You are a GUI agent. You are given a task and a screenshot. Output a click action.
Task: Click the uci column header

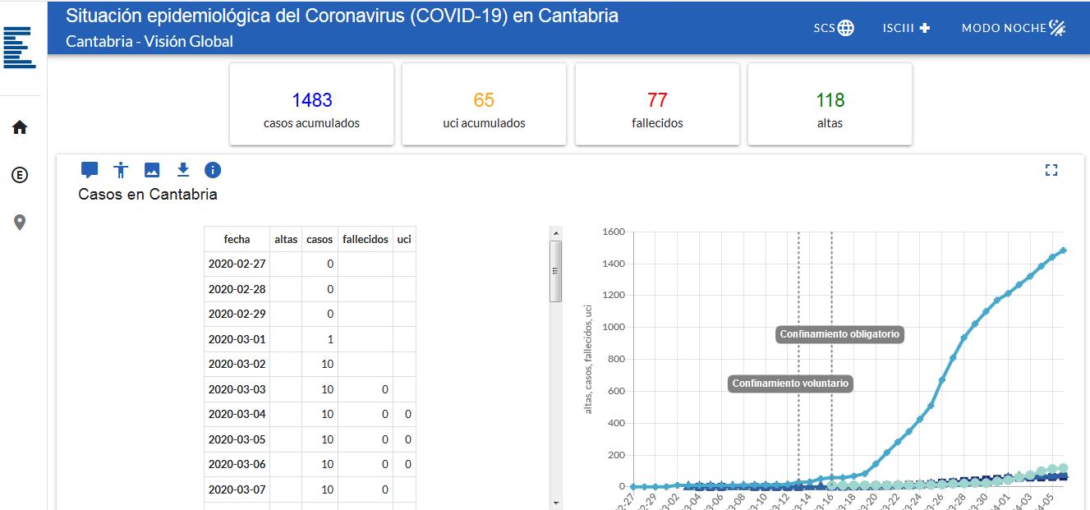tap(404, 239)
